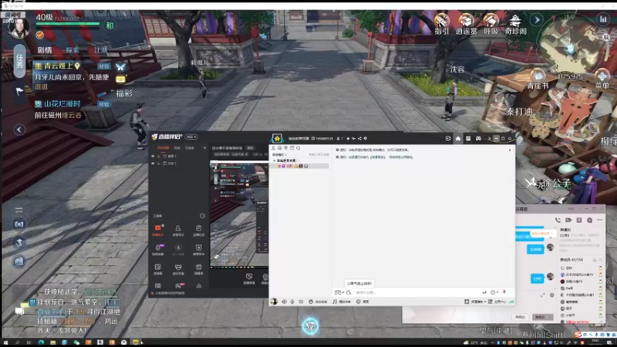Collapse quest panel with left arrow circle

coord(19,130)
